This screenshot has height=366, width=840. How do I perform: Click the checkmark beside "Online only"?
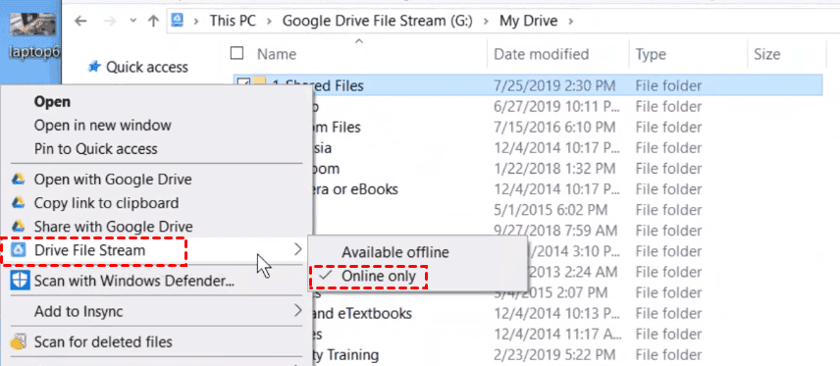point(326,276)
